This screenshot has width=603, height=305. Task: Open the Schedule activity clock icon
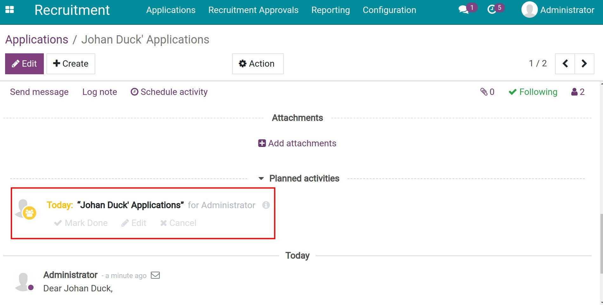135,92
